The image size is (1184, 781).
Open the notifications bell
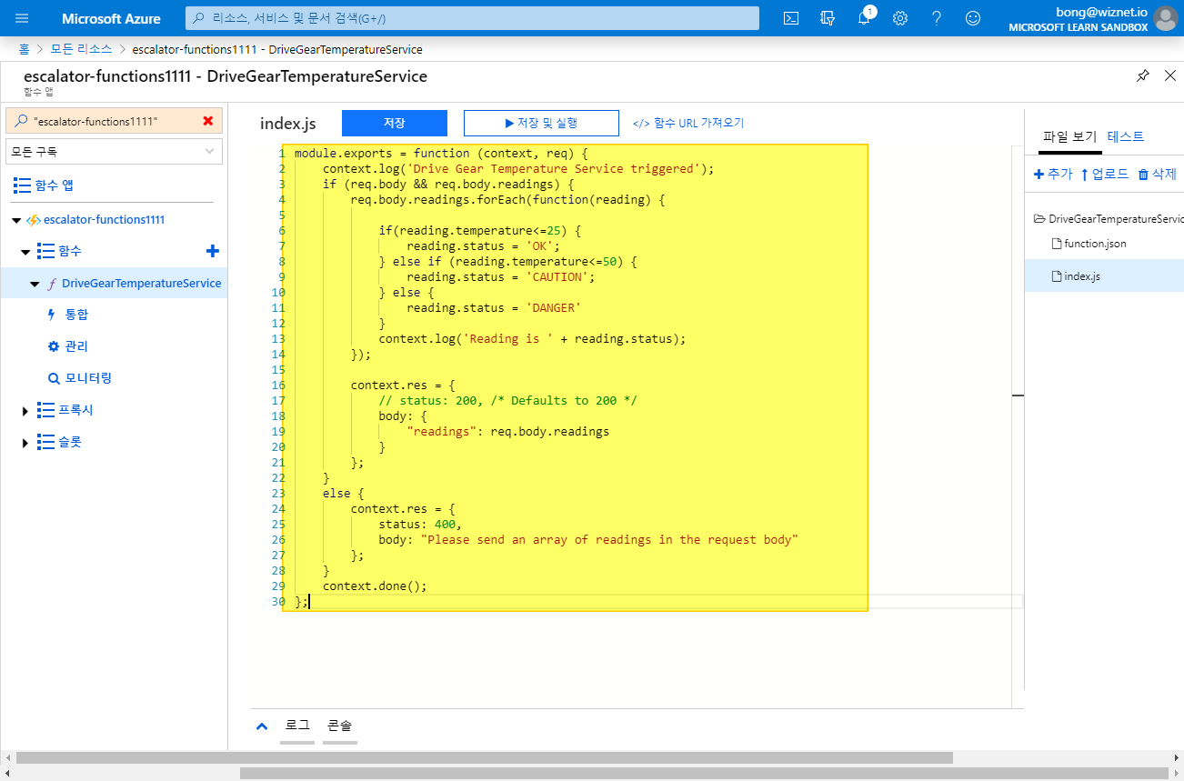pos(865,18)
